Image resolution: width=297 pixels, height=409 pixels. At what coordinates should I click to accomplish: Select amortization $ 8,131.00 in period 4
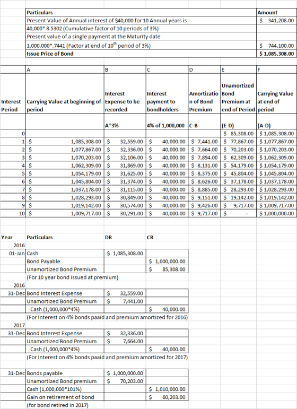[204, 166]
